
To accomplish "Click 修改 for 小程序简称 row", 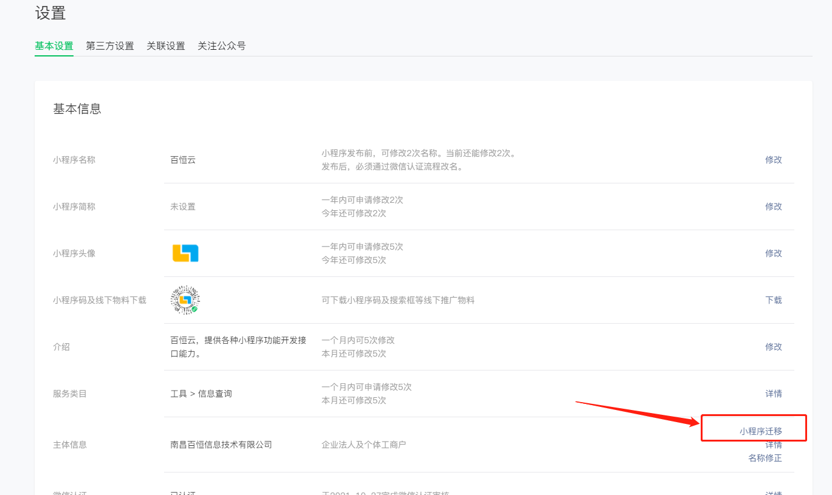I will (773, 206).
